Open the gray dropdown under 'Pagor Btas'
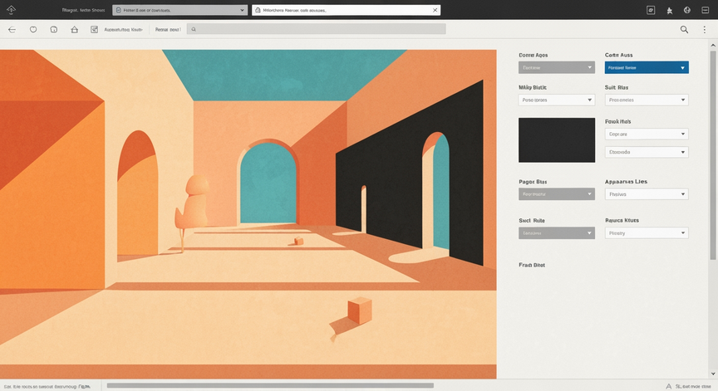Viewport: 718px width, 391px height. 556,194
